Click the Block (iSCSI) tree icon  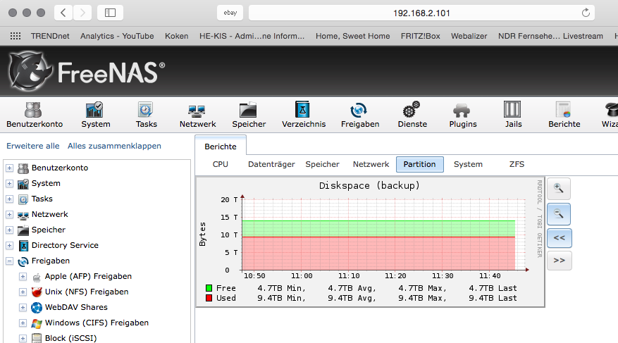[x=37, y=338]
